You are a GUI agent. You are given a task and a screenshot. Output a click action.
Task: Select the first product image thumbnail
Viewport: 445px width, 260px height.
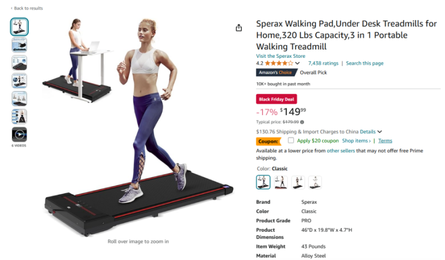[x=19, y=27]
